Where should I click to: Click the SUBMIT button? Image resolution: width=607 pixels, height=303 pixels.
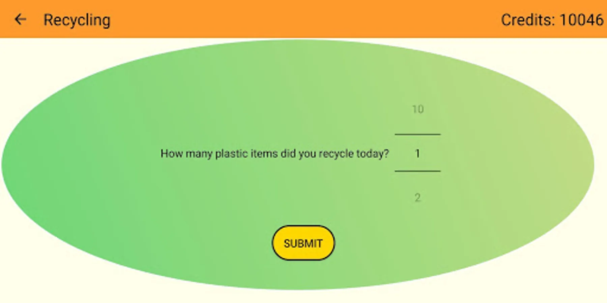click(303, 243)
